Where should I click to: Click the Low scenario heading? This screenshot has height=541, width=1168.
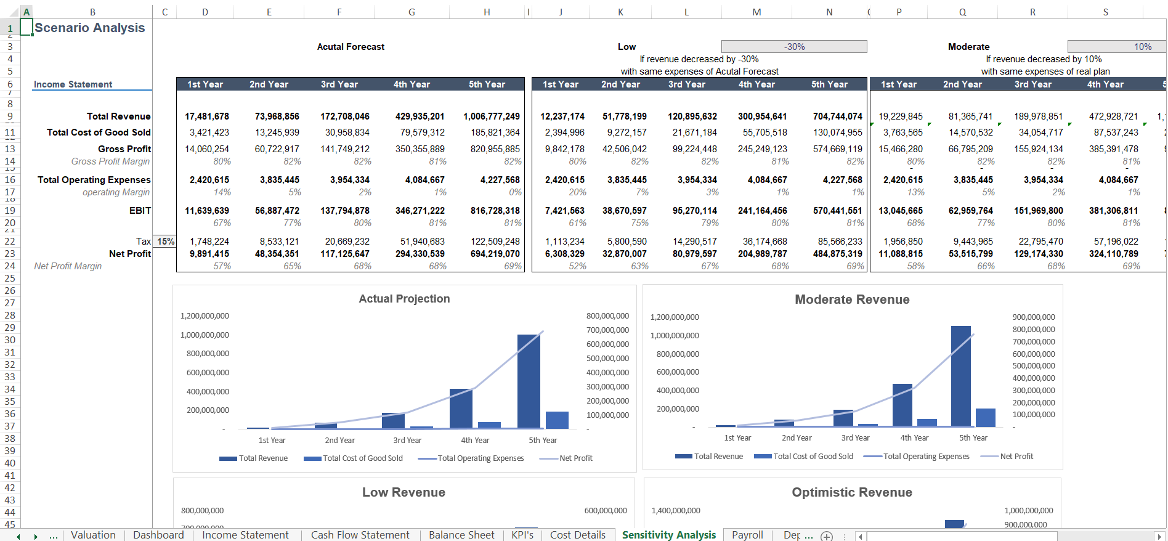pos(627,47)
